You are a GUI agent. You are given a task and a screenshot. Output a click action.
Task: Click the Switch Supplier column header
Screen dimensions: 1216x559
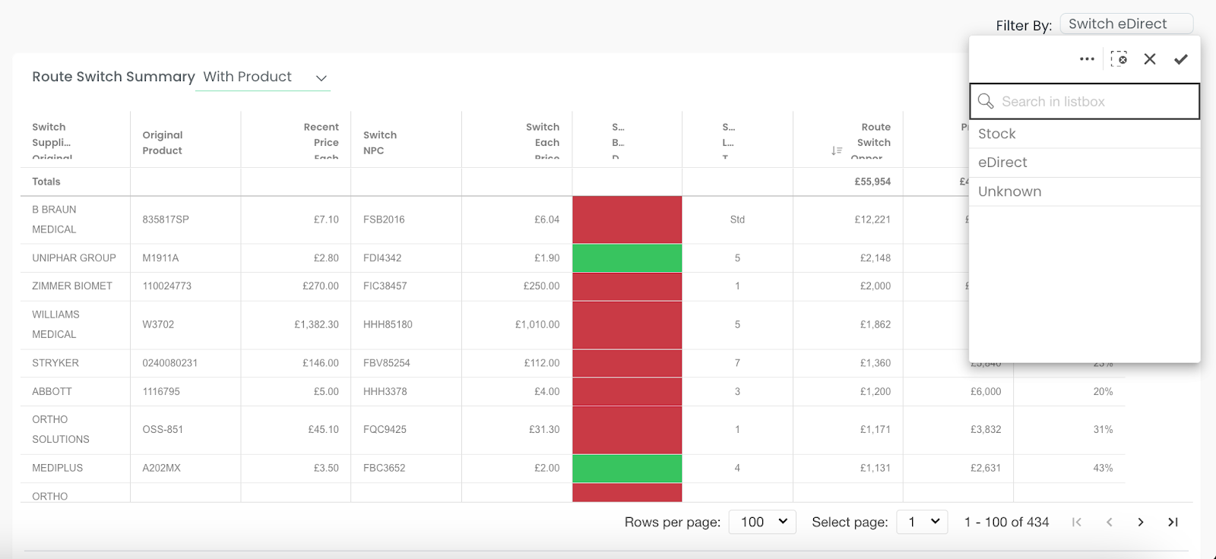[x=74, y=140]
